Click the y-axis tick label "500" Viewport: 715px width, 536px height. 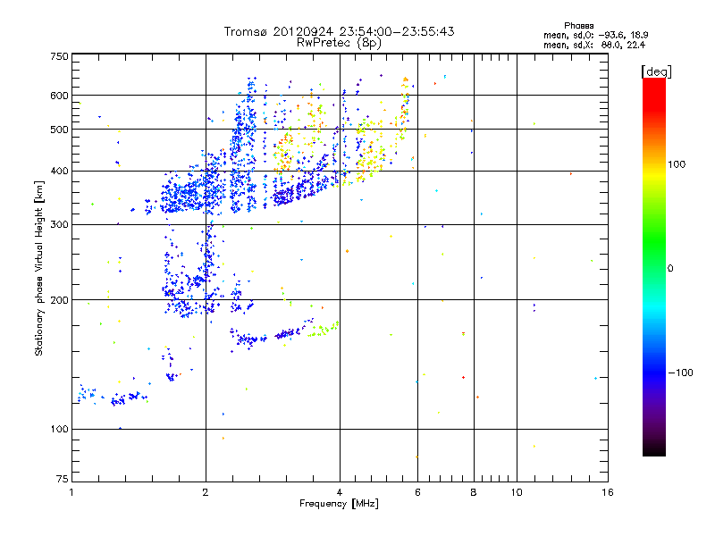tap(59, 130)
